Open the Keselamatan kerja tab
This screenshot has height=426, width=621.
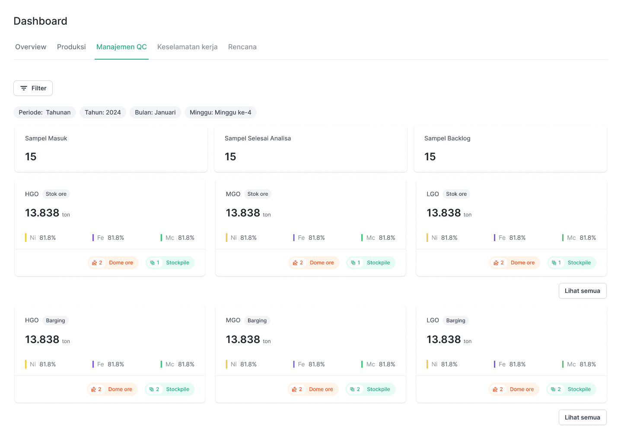(x=187, y=47)
